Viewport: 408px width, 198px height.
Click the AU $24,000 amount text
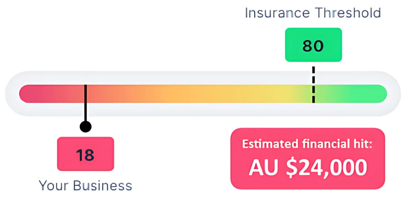[307, 168]
